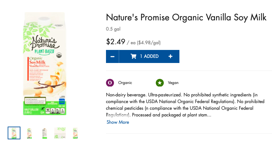Click the 0.5 gal size text
The width and height of the screenshot is (272, 146).
coord(113,29)
